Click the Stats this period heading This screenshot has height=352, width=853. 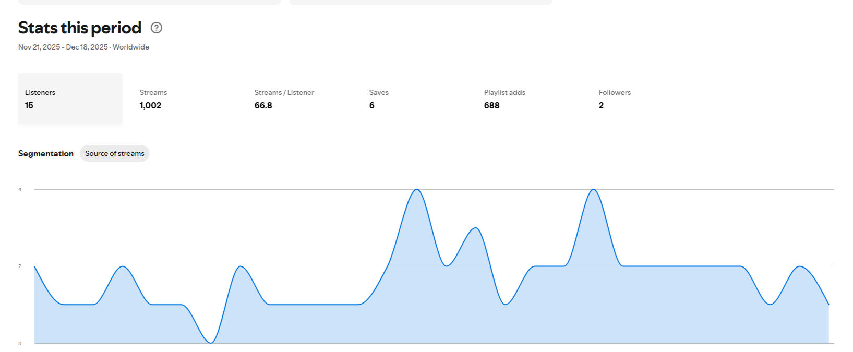(80, 28)
